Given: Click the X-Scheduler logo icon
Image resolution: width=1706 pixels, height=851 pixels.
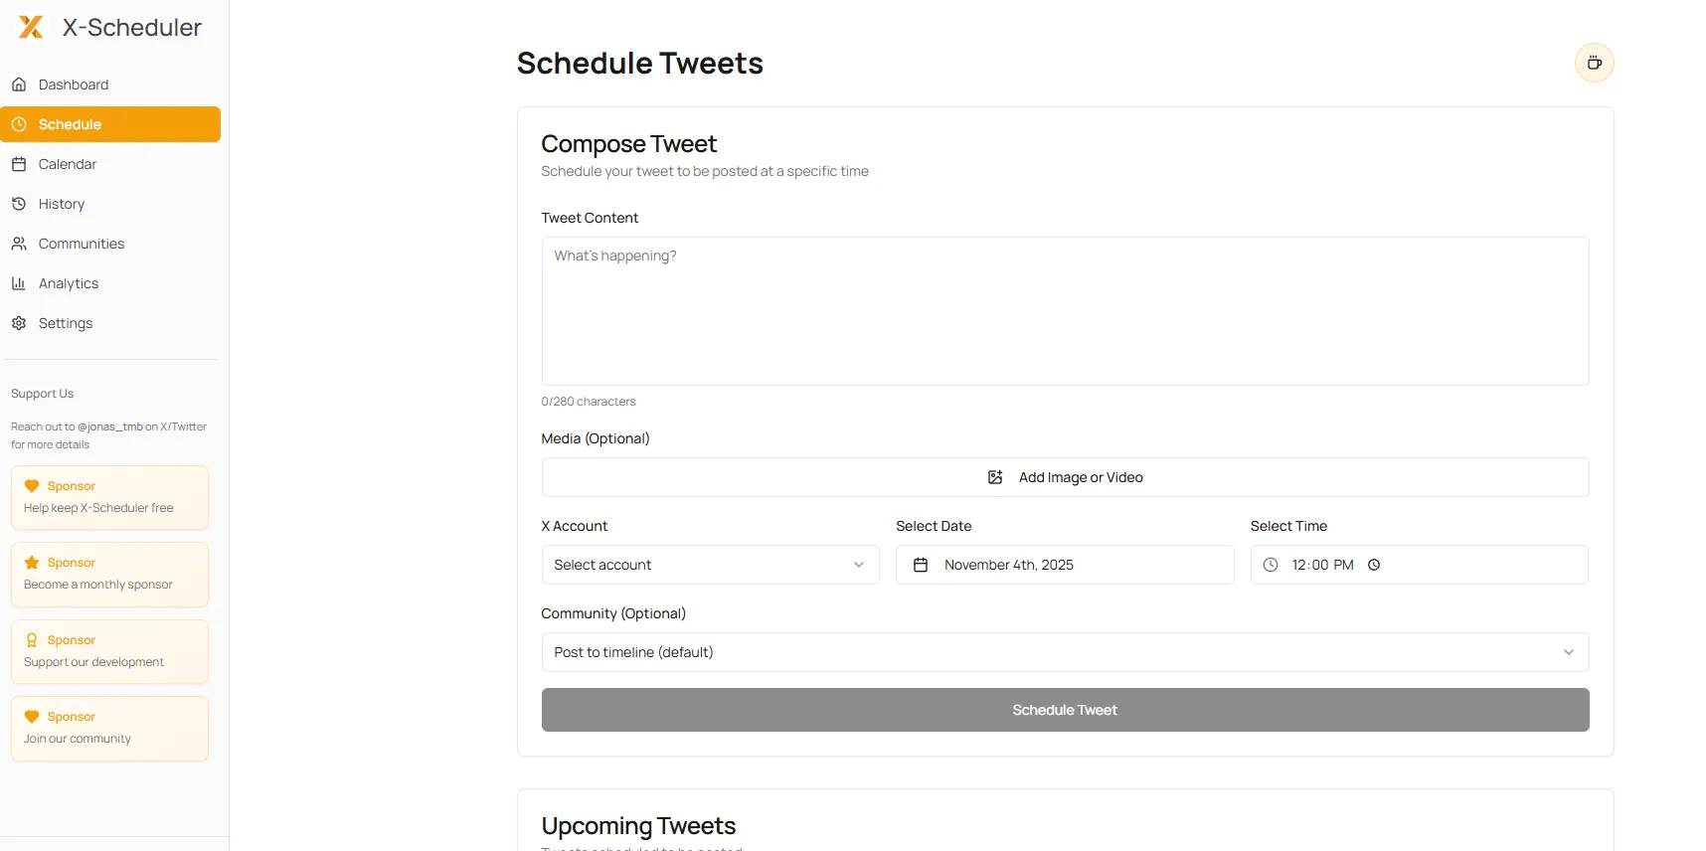Looking at the screenshot, I should click(31, 27).
